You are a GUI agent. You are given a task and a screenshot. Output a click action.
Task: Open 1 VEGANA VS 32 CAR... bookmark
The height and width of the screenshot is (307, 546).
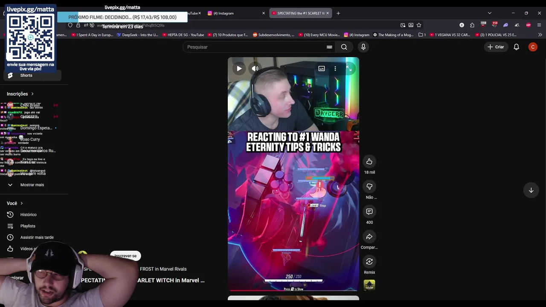(450, 35)
